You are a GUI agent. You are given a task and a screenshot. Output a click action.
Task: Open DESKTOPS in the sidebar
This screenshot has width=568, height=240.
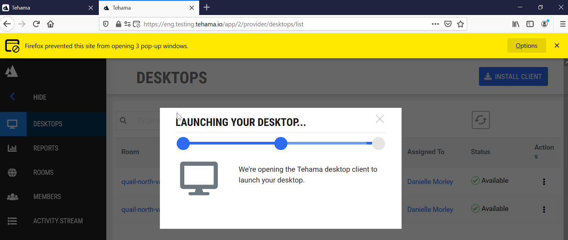(x=53, y=124)
